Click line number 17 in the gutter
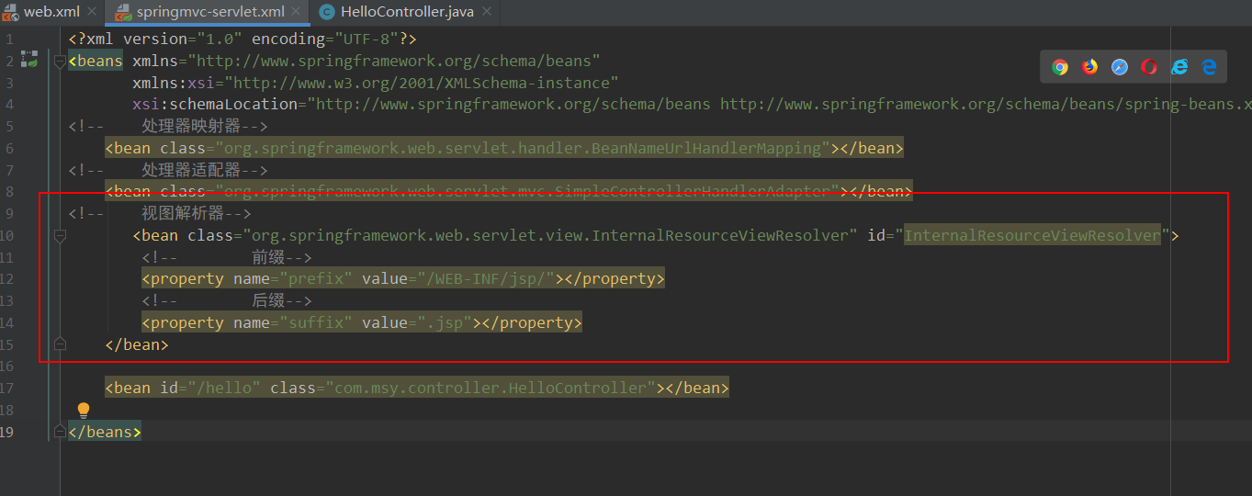The width and height of the screenshot is (1252, 496). click(7, 389)
